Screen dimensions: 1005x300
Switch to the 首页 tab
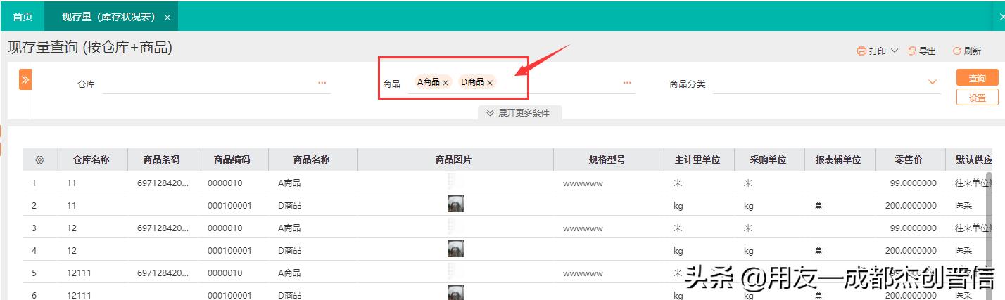click(23, 17)
